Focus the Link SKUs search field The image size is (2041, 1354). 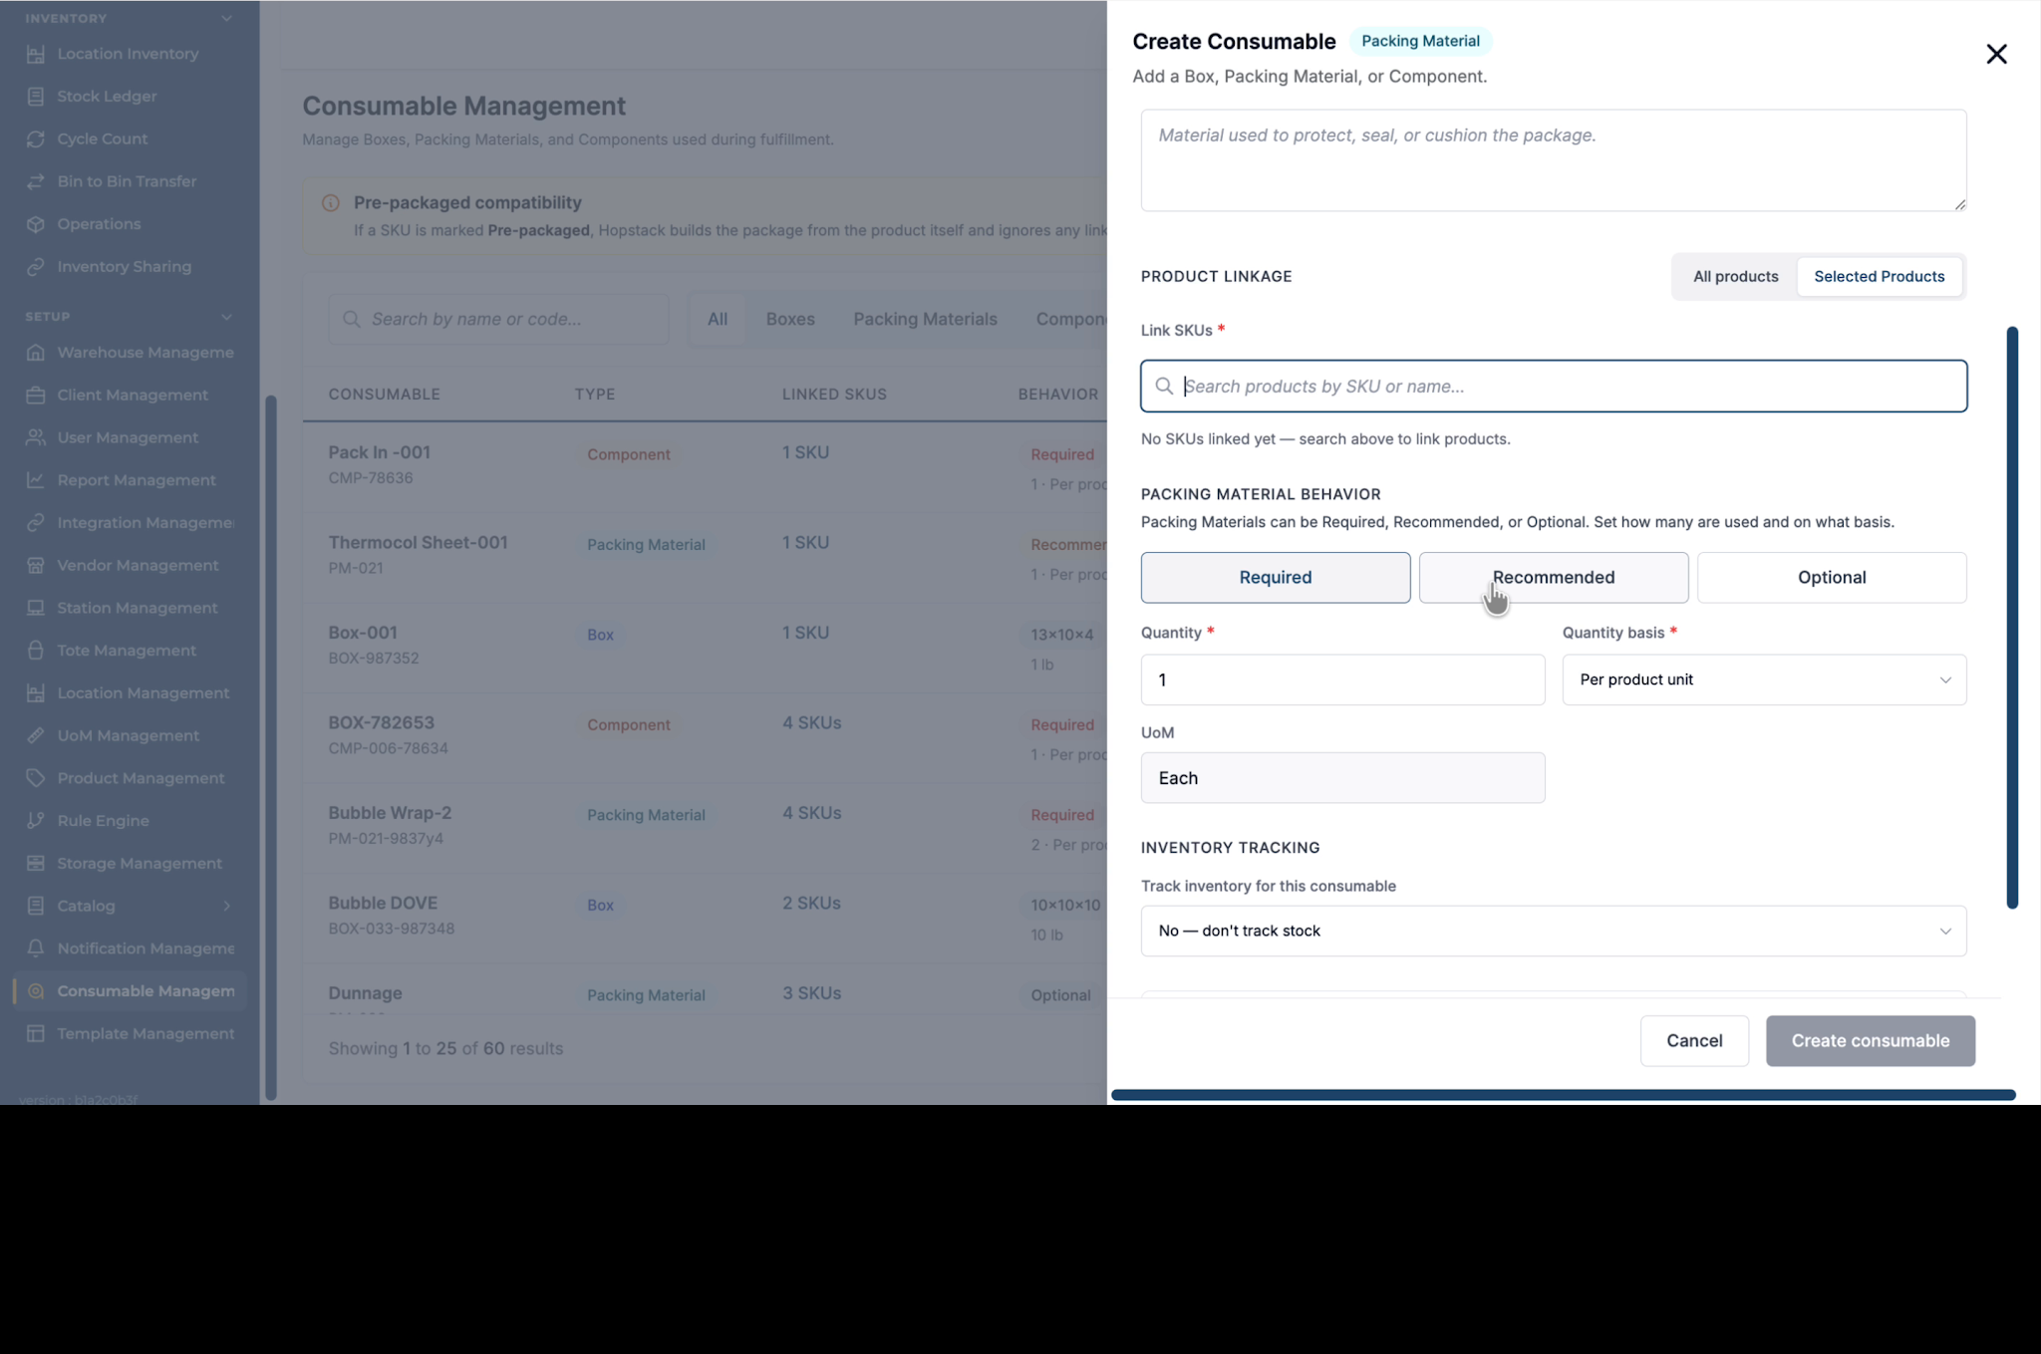(1554, 387)
